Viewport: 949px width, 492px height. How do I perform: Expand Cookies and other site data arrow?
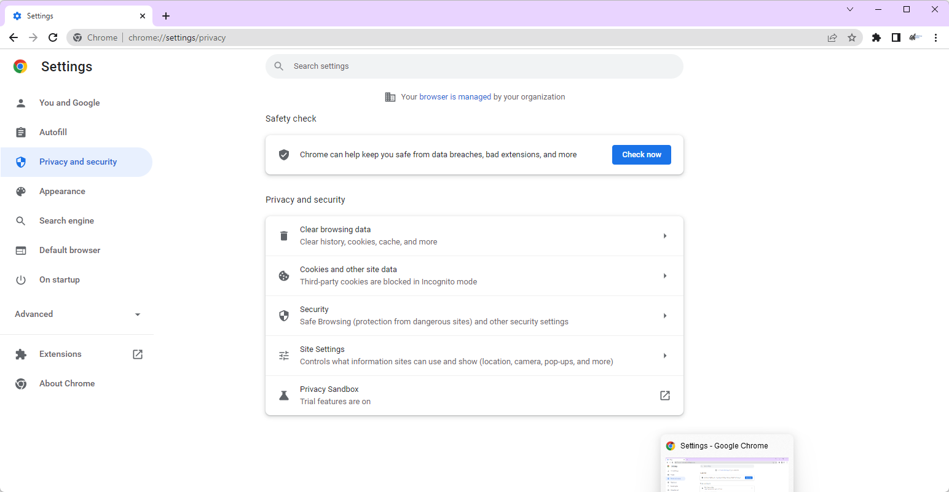point(665,276)
